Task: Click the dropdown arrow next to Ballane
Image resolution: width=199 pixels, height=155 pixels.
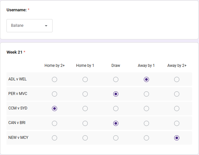Action: coord(46,26)
